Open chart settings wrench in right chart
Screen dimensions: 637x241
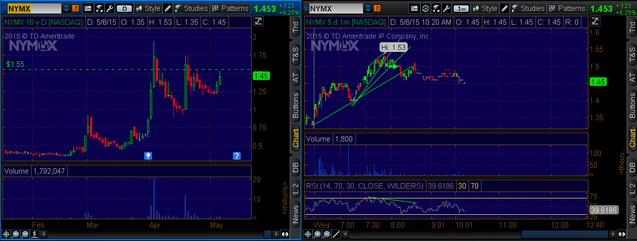click(x=446, y=8)
